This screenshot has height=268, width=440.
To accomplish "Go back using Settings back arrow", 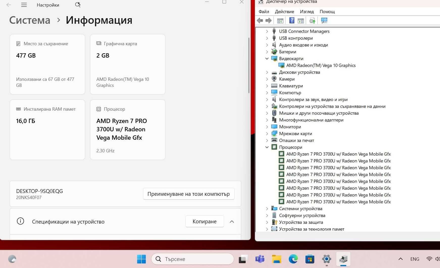I will click(x=9, y=5).
